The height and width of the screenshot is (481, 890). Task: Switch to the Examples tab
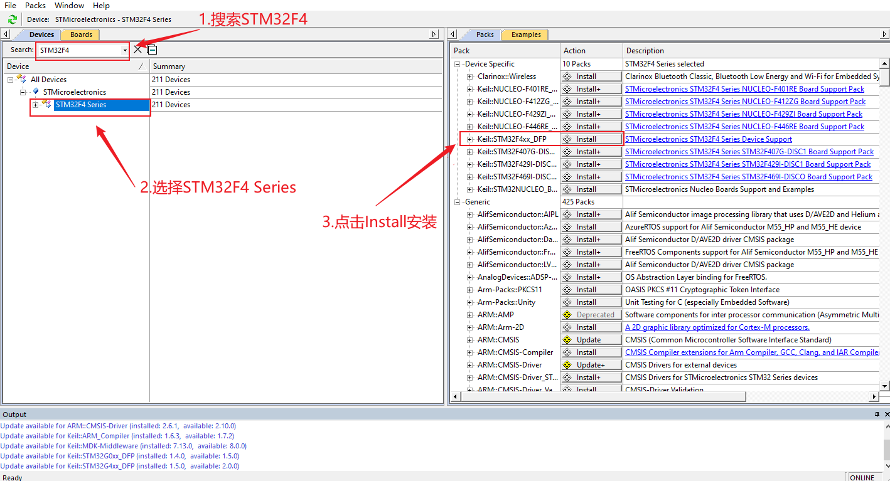click(x=526, y=34)
